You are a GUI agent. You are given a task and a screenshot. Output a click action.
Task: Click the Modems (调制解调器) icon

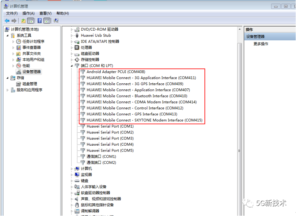(77, 211)
